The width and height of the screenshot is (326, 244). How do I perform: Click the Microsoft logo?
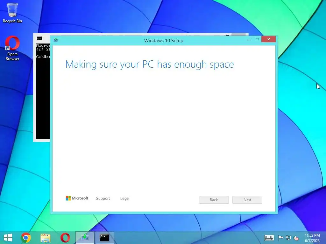pyautogui.click(x=77, y=198)
